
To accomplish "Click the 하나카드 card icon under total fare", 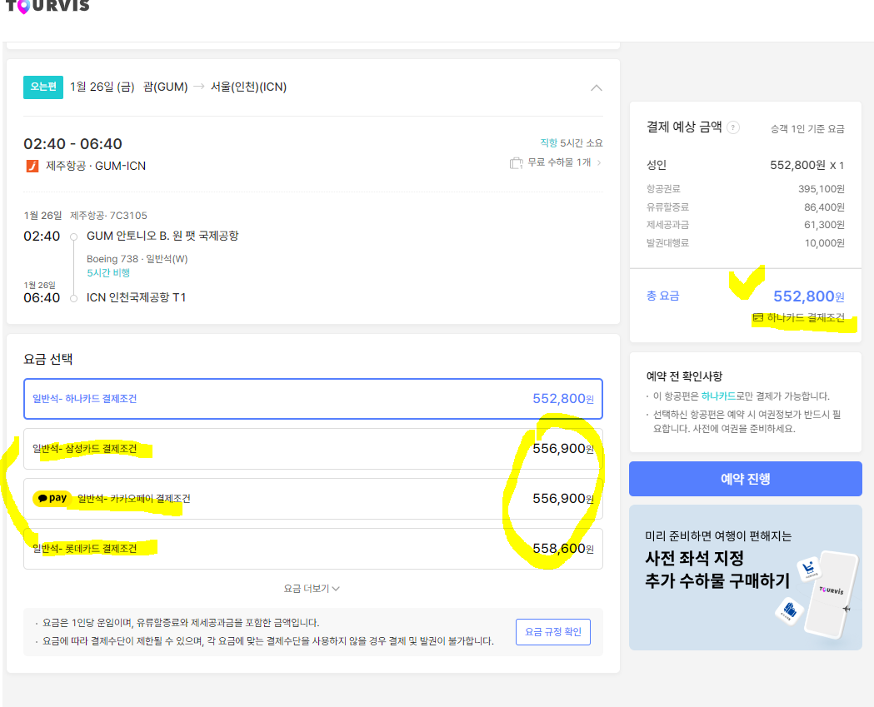I will pyautogui.click(x=758, y=317).
